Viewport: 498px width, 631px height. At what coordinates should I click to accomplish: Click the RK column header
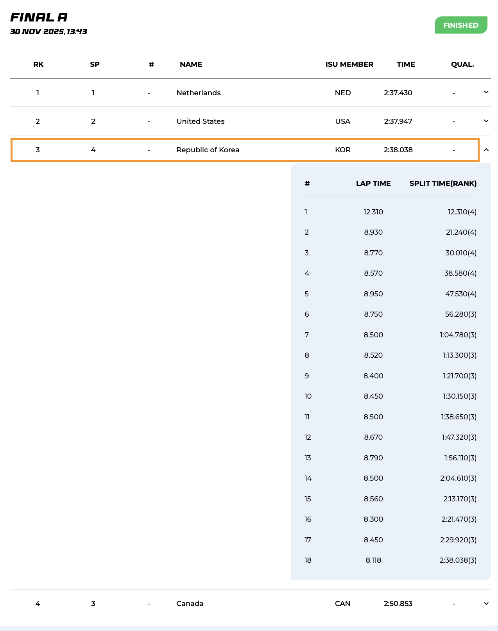(x=38, y=64)
